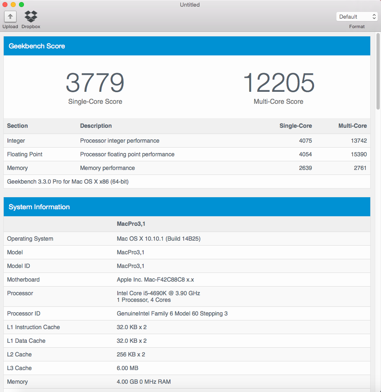
Task: Click the Multi-Core column header
Action: click(353, 126)
